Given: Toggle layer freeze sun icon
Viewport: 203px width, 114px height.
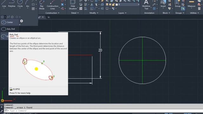Looking at the screenshot, I should 110,4.
